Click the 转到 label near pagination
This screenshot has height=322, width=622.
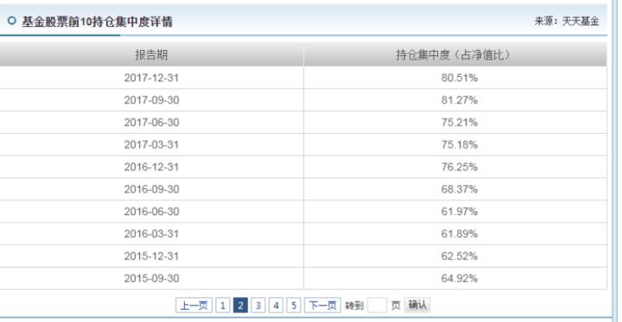tap(354, 306)
